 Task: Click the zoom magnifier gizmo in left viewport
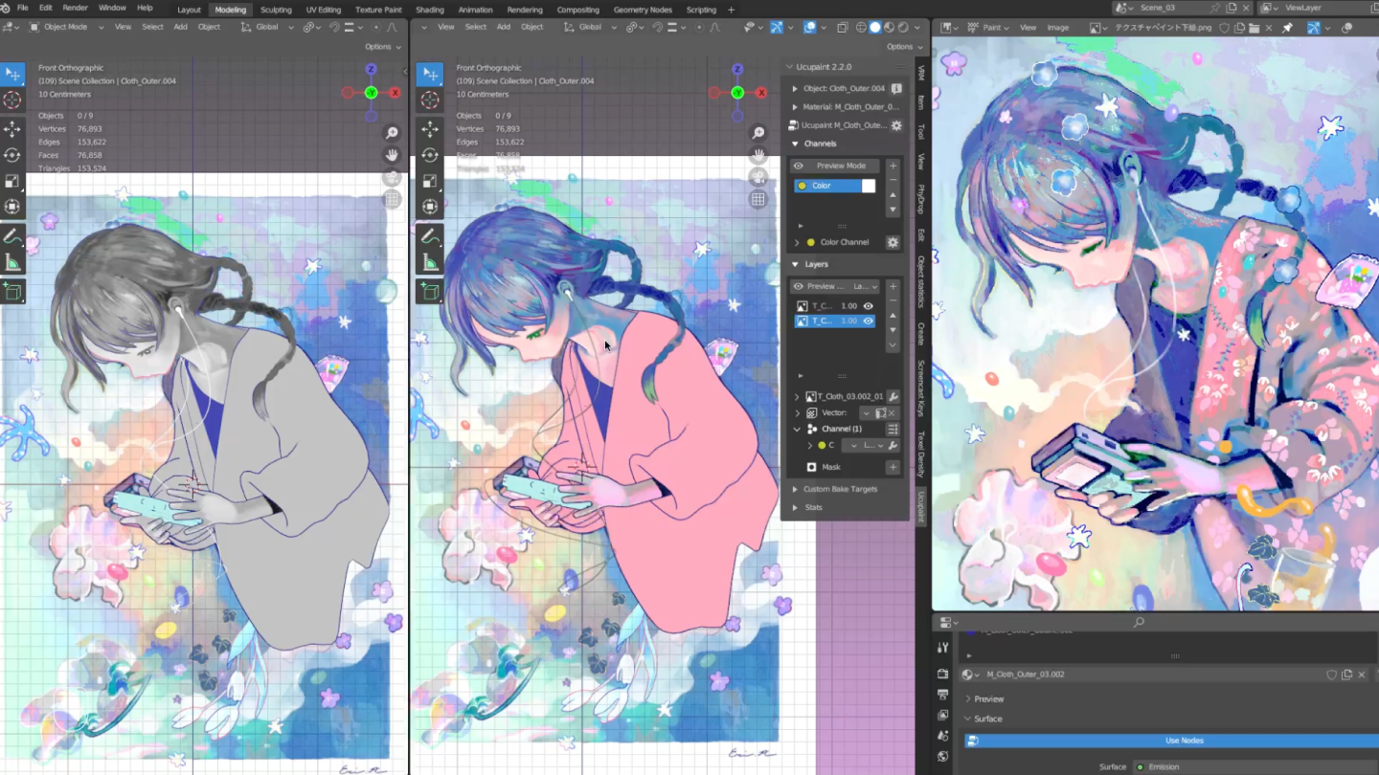392,133
